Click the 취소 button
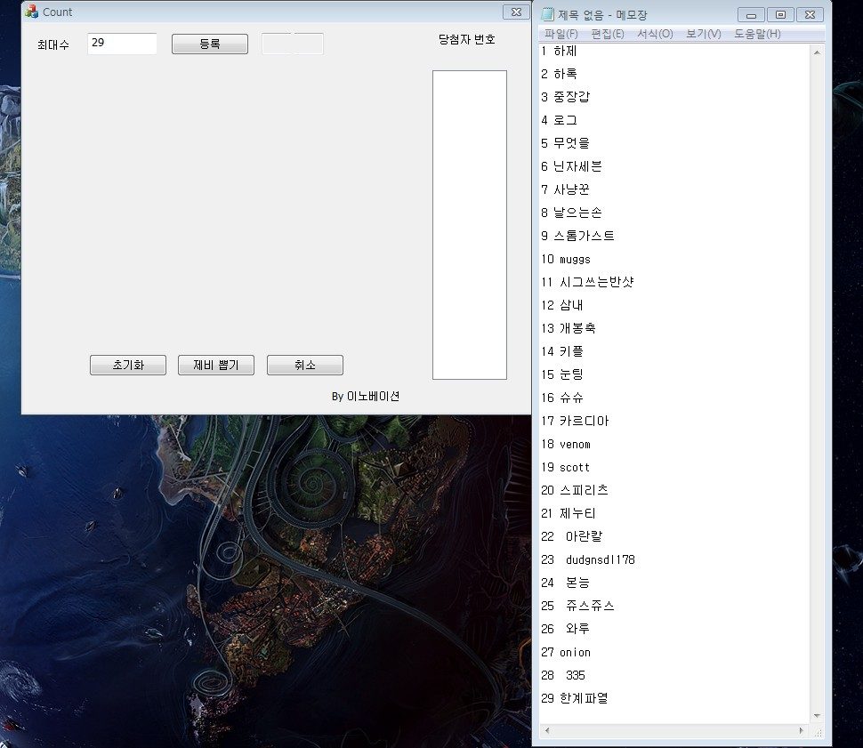 click(x=305, y=365)
